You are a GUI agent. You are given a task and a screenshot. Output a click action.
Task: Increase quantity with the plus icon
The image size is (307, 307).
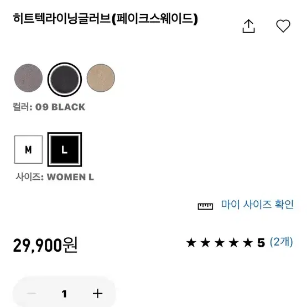click(97, 293)
